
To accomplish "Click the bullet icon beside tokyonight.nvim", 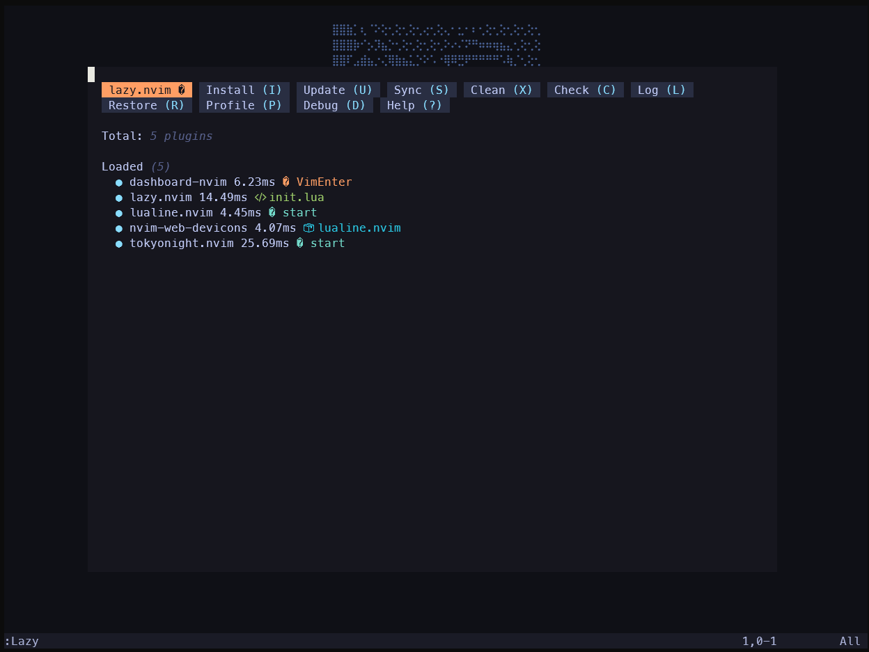I will (x=119, y=244).
